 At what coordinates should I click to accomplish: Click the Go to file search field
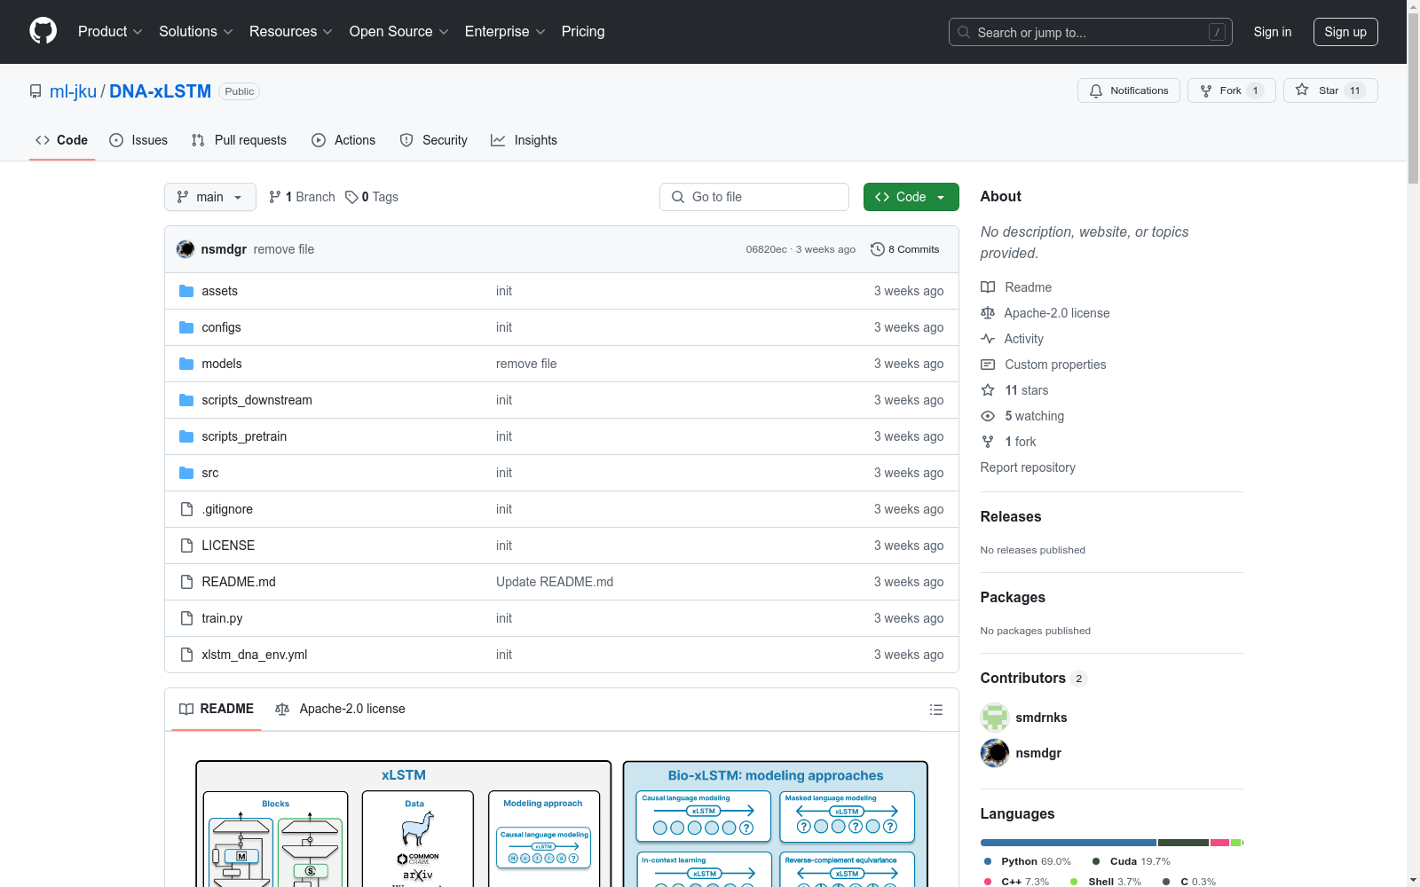(754, 197)
